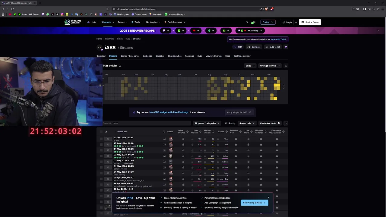Open All games / categories filter
Screen dimensions: 386x217
(x=207, y=123)
